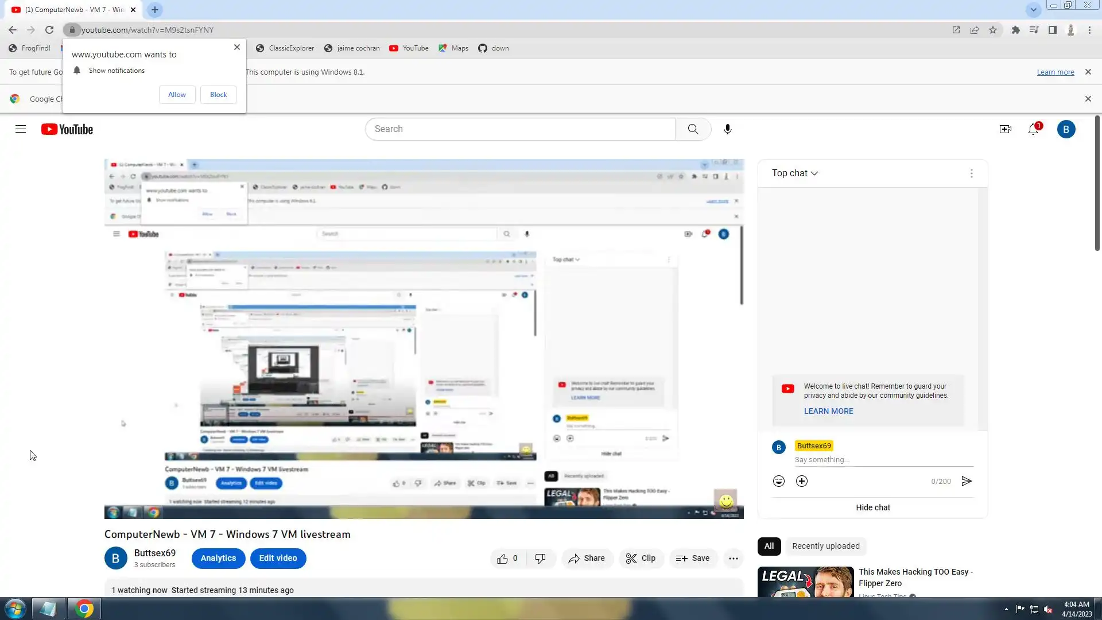Expand the Top chat dropdown
Viewport: 1102px width, 620px height.
click(x=795, y=173)
